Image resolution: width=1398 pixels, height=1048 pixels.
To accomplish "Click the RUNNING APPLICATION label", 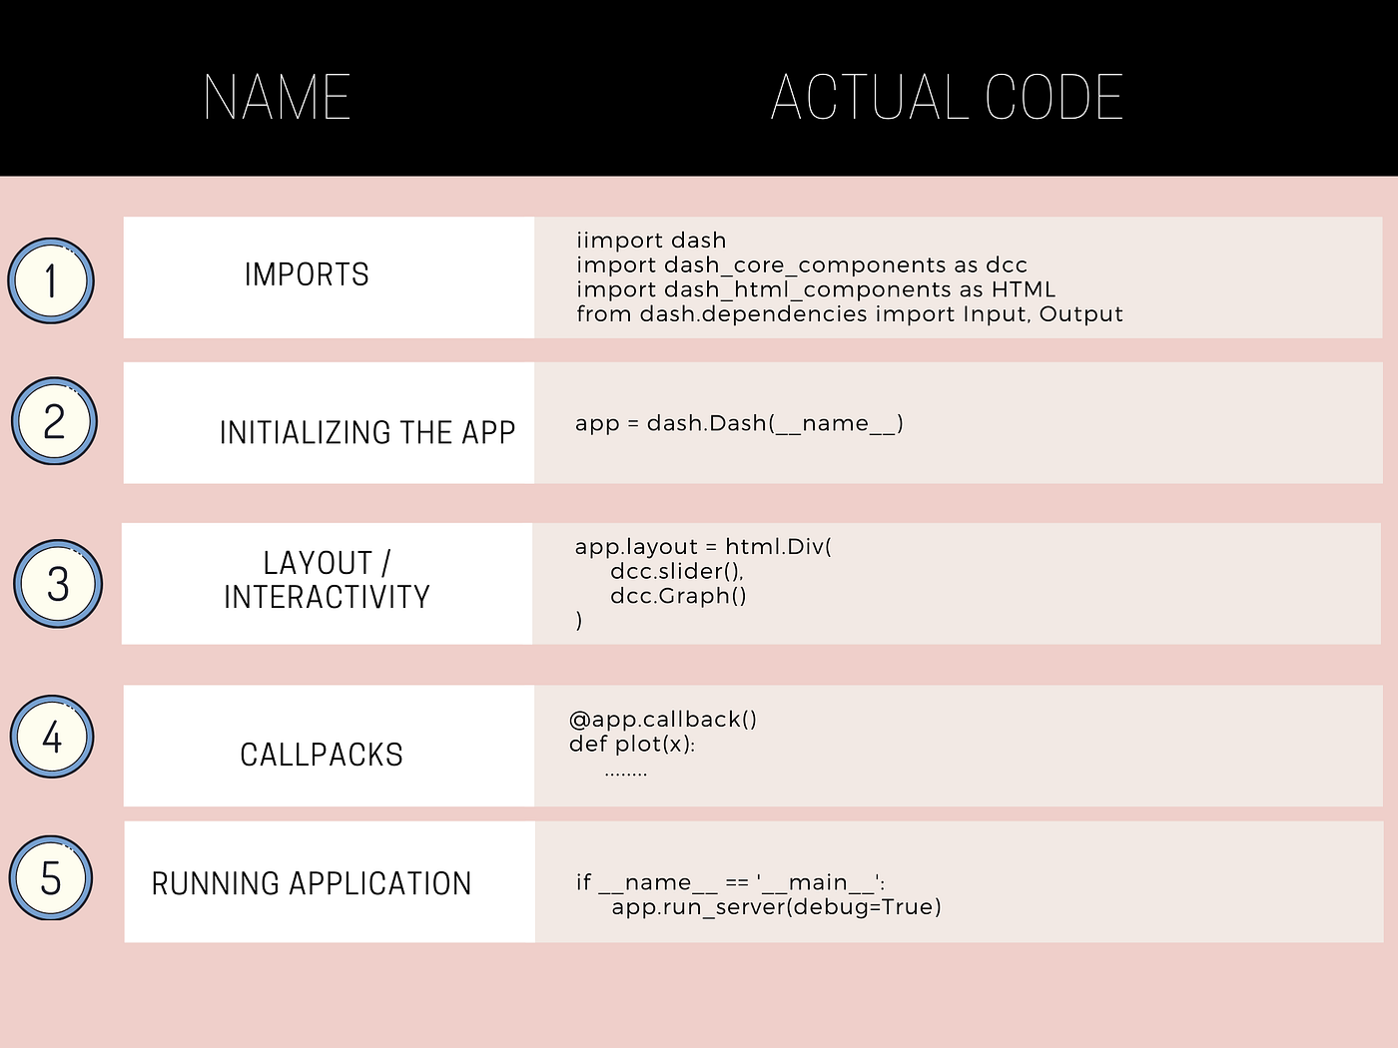I will coord(311,882).
